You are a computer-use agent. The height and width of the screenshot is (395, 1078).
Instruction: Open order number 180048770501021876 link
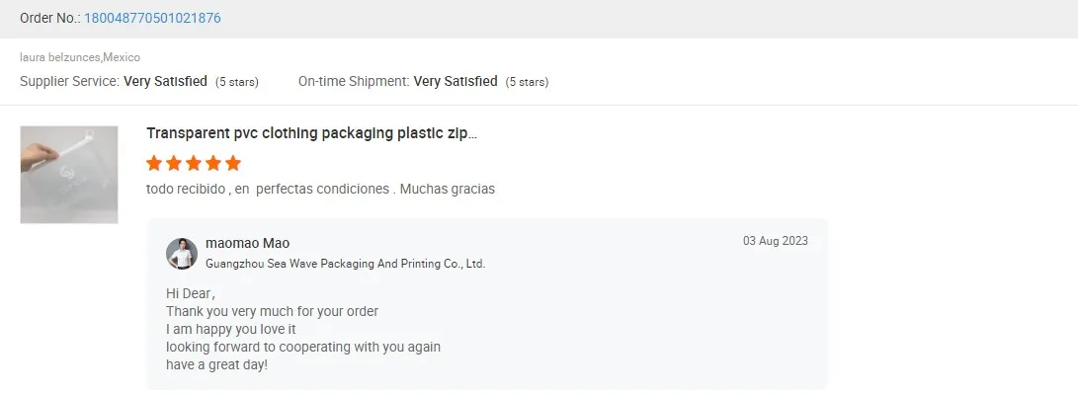tap(152, 18)
